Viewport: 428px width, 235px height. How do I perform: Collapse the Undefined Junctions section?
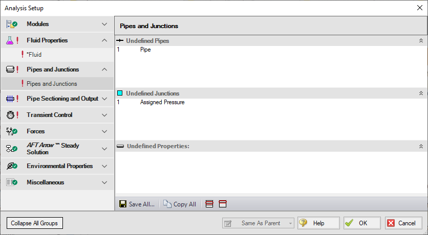click(x=421, y=93)
